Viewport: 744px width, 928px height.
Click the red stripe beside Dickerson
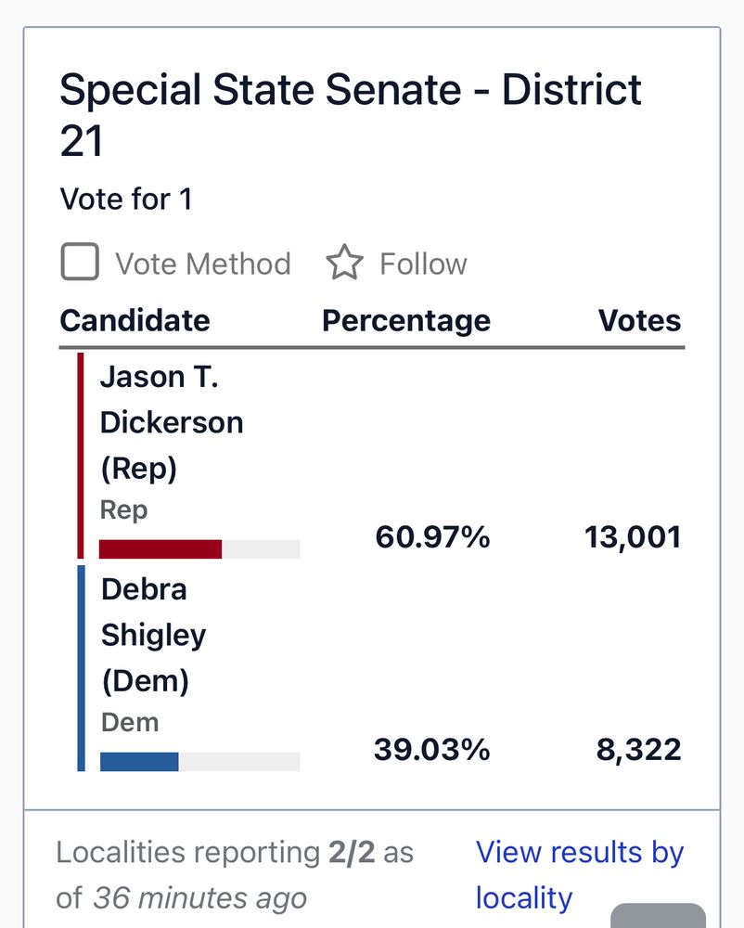pyautogui.click(x=81, y=455)
